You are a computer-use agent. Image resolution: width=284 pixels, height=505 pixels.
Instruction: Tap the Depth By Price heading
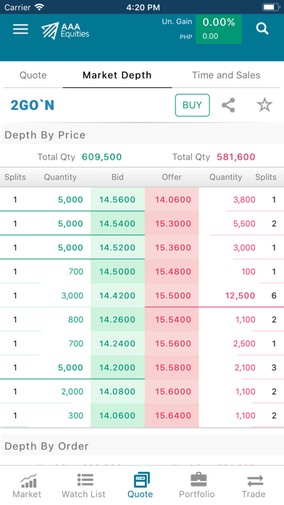click(x=45, y=135)
